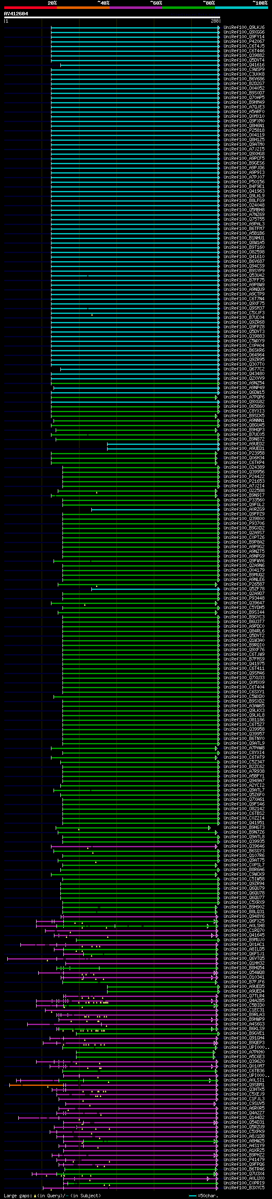Screen dimensions: 272x1199
Task: Select the UniRef100_Q39620 label
Action: pos(244,1062)
